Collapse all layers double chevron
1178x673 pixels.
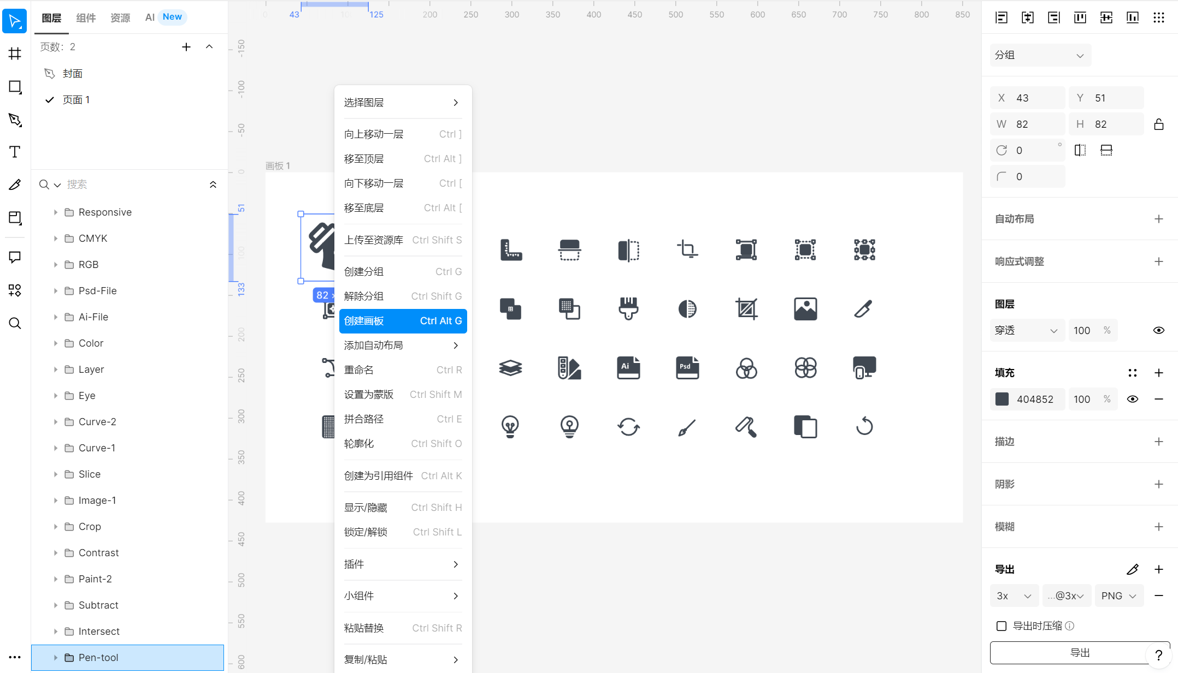213,184
